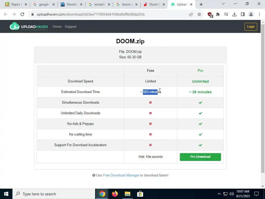Click the info icon before the Free Download Manager note
The image size is (265, 199).
(94, 175)
